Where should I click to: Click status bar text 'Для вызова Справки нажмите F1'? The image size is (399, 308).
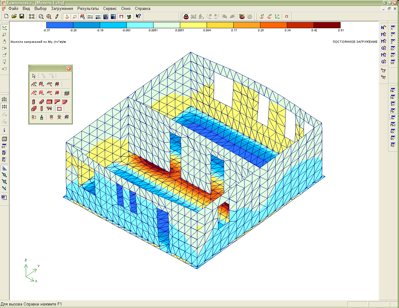31,304
